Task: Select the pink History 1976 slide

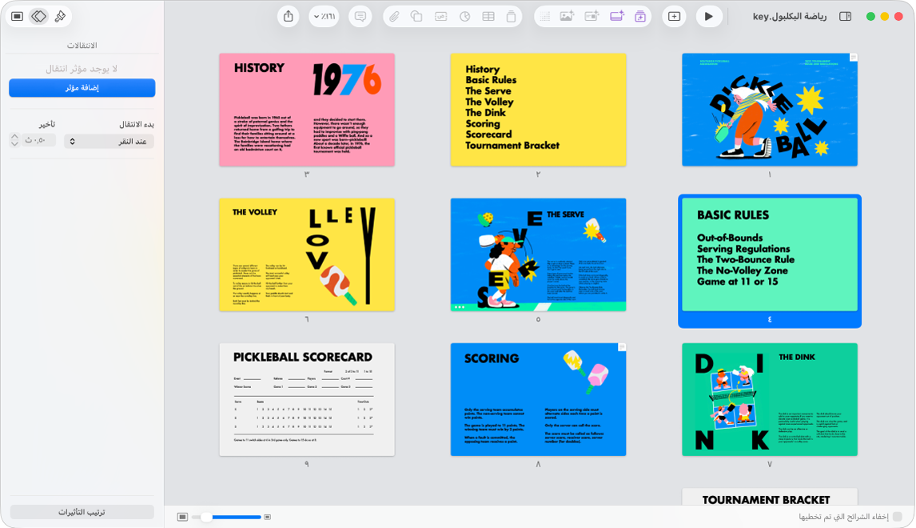Action: point(307,110)
